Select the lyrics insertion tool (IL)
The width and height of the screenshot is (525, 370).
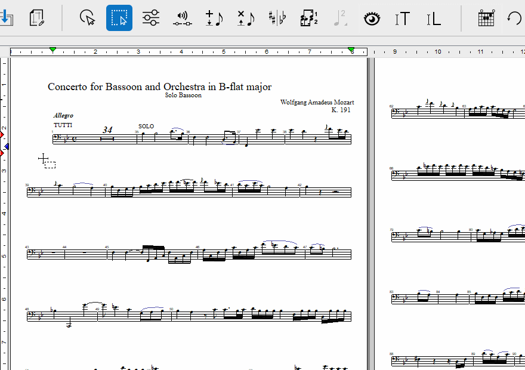434,19
